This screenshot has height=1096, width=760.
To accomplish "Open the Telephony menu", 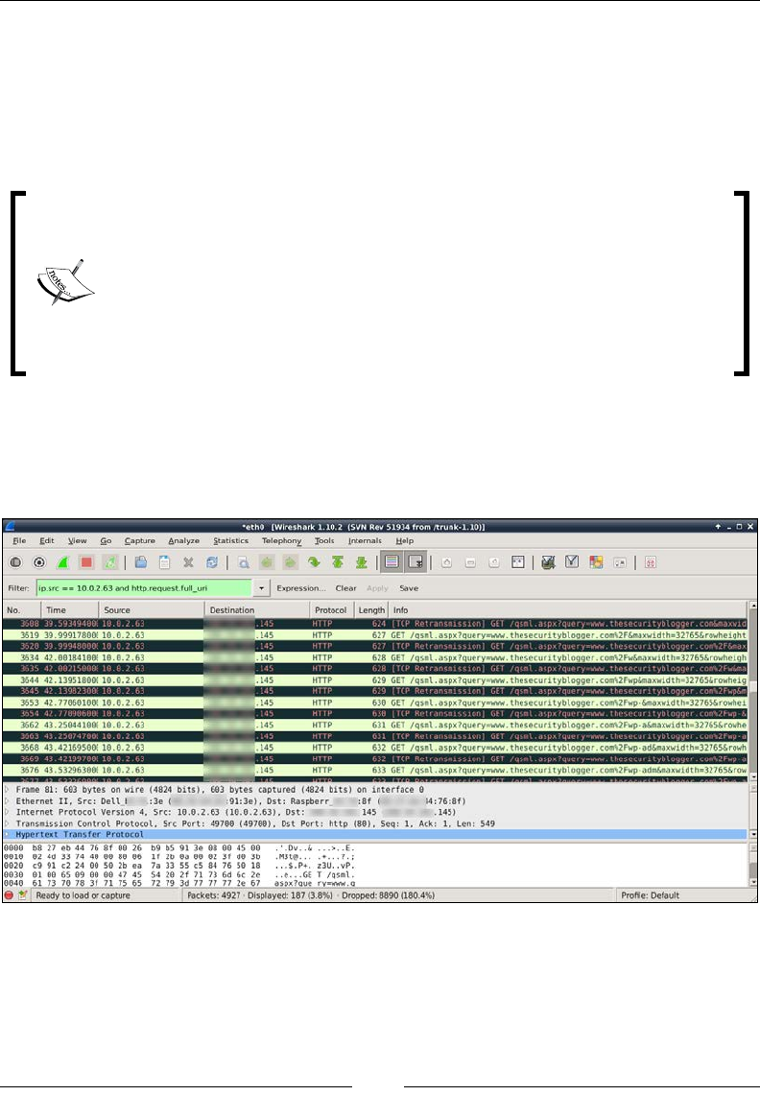I will (x=282, y=540).
